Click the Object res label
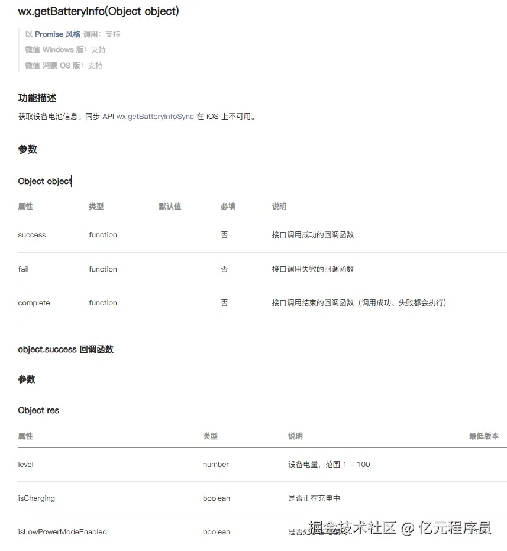This screenshot has width=507, height=551. [38, 410]
